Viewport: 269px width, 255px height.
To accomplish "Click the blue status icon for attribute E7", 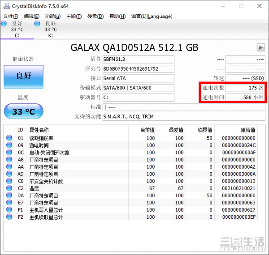I will pos(9,203).
